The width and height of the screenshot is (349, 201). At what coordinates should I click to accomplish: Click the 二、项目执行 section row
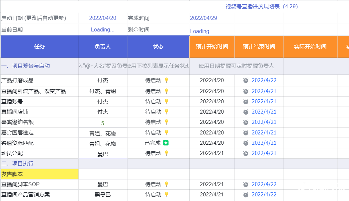point(40,164)
